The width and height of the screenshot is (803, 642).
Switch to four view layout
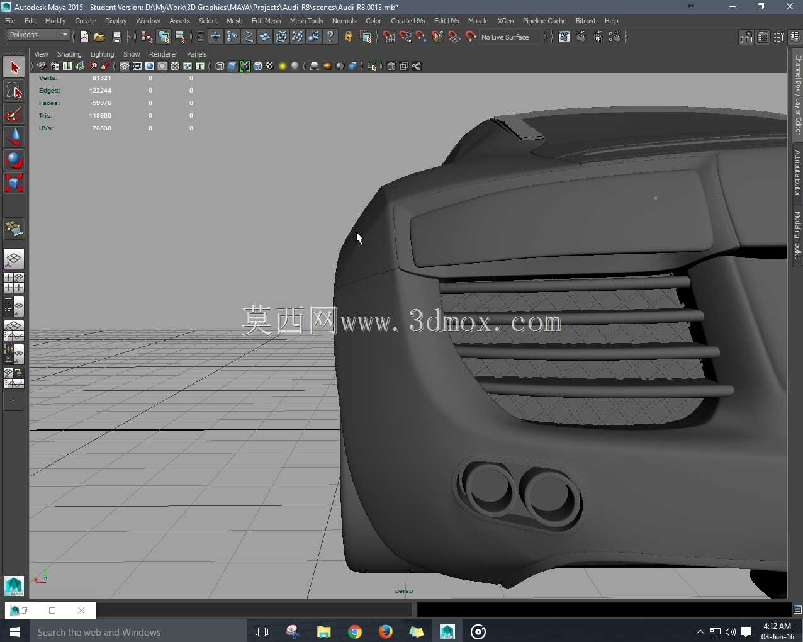click(14, 283)
